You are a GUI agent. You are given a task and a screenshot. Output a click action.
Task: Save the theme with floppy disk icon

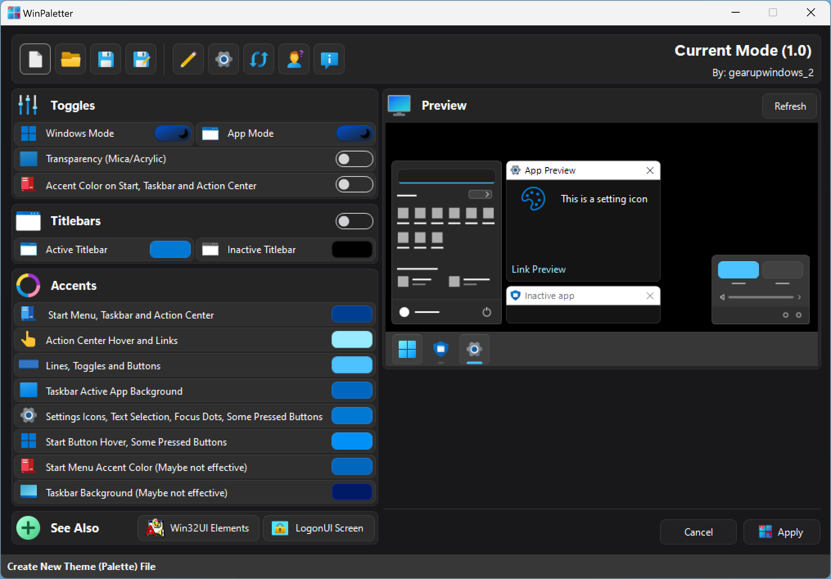(106, 59)
